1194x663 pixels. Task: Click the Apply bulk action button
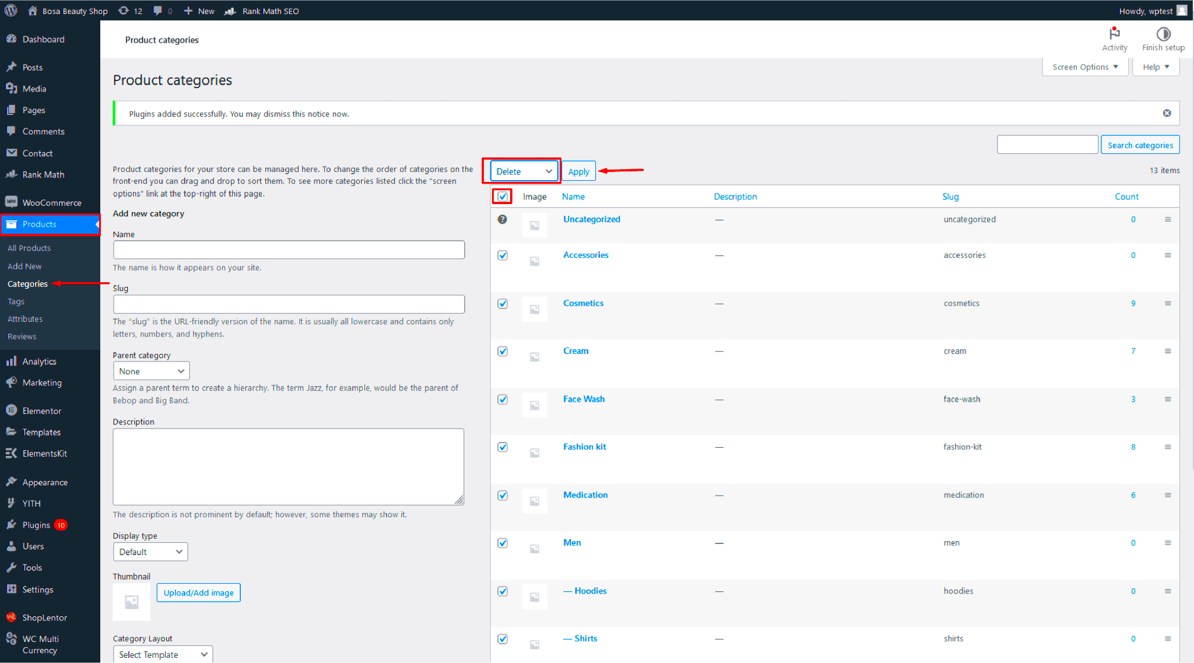(x=578, y=171)
